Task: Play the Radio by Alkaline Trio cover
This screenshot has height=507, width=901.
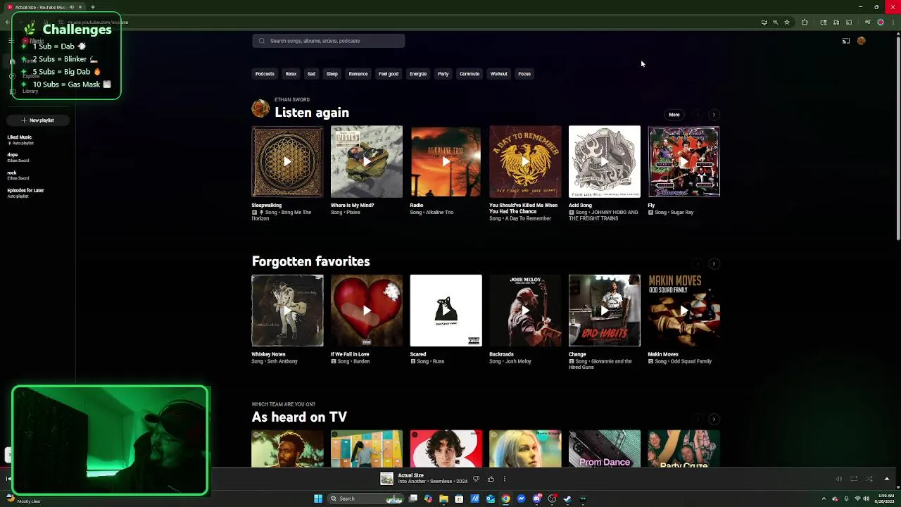Action: pyautogui.click(x=446, y=162)
